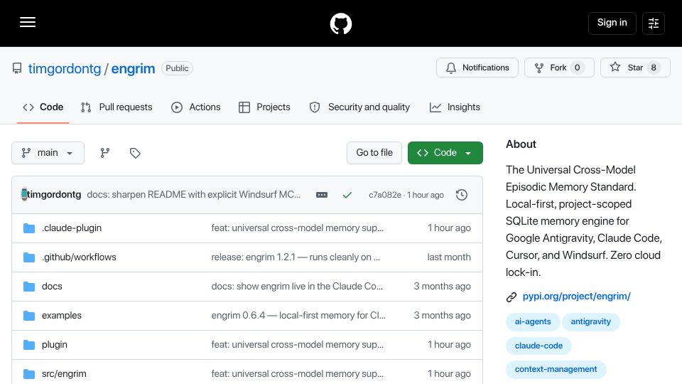
Task: Open the hamburger navigation menu
Action: point(28,22)
